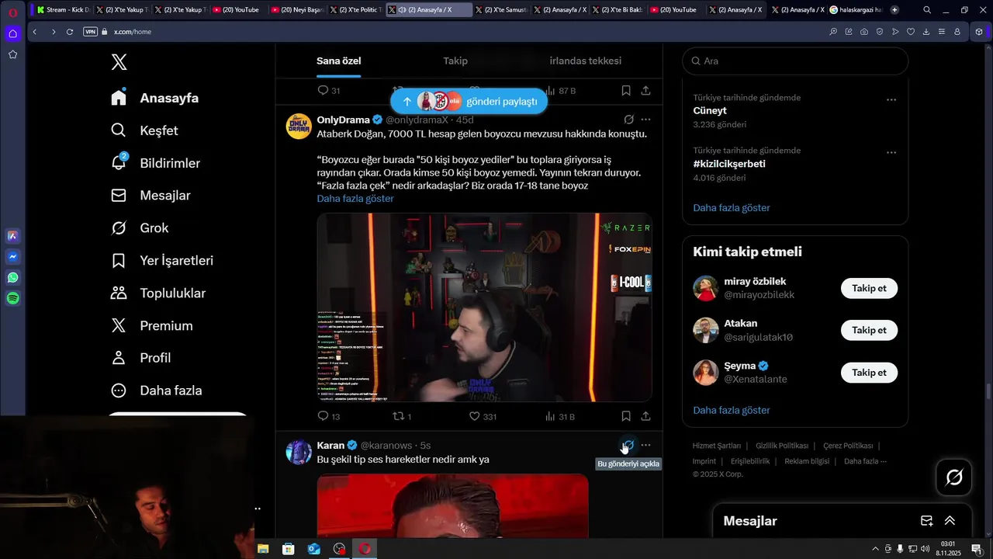View OnlyDrama post stats 31 B
The image size is (993, 559).
tap(559, 416)
